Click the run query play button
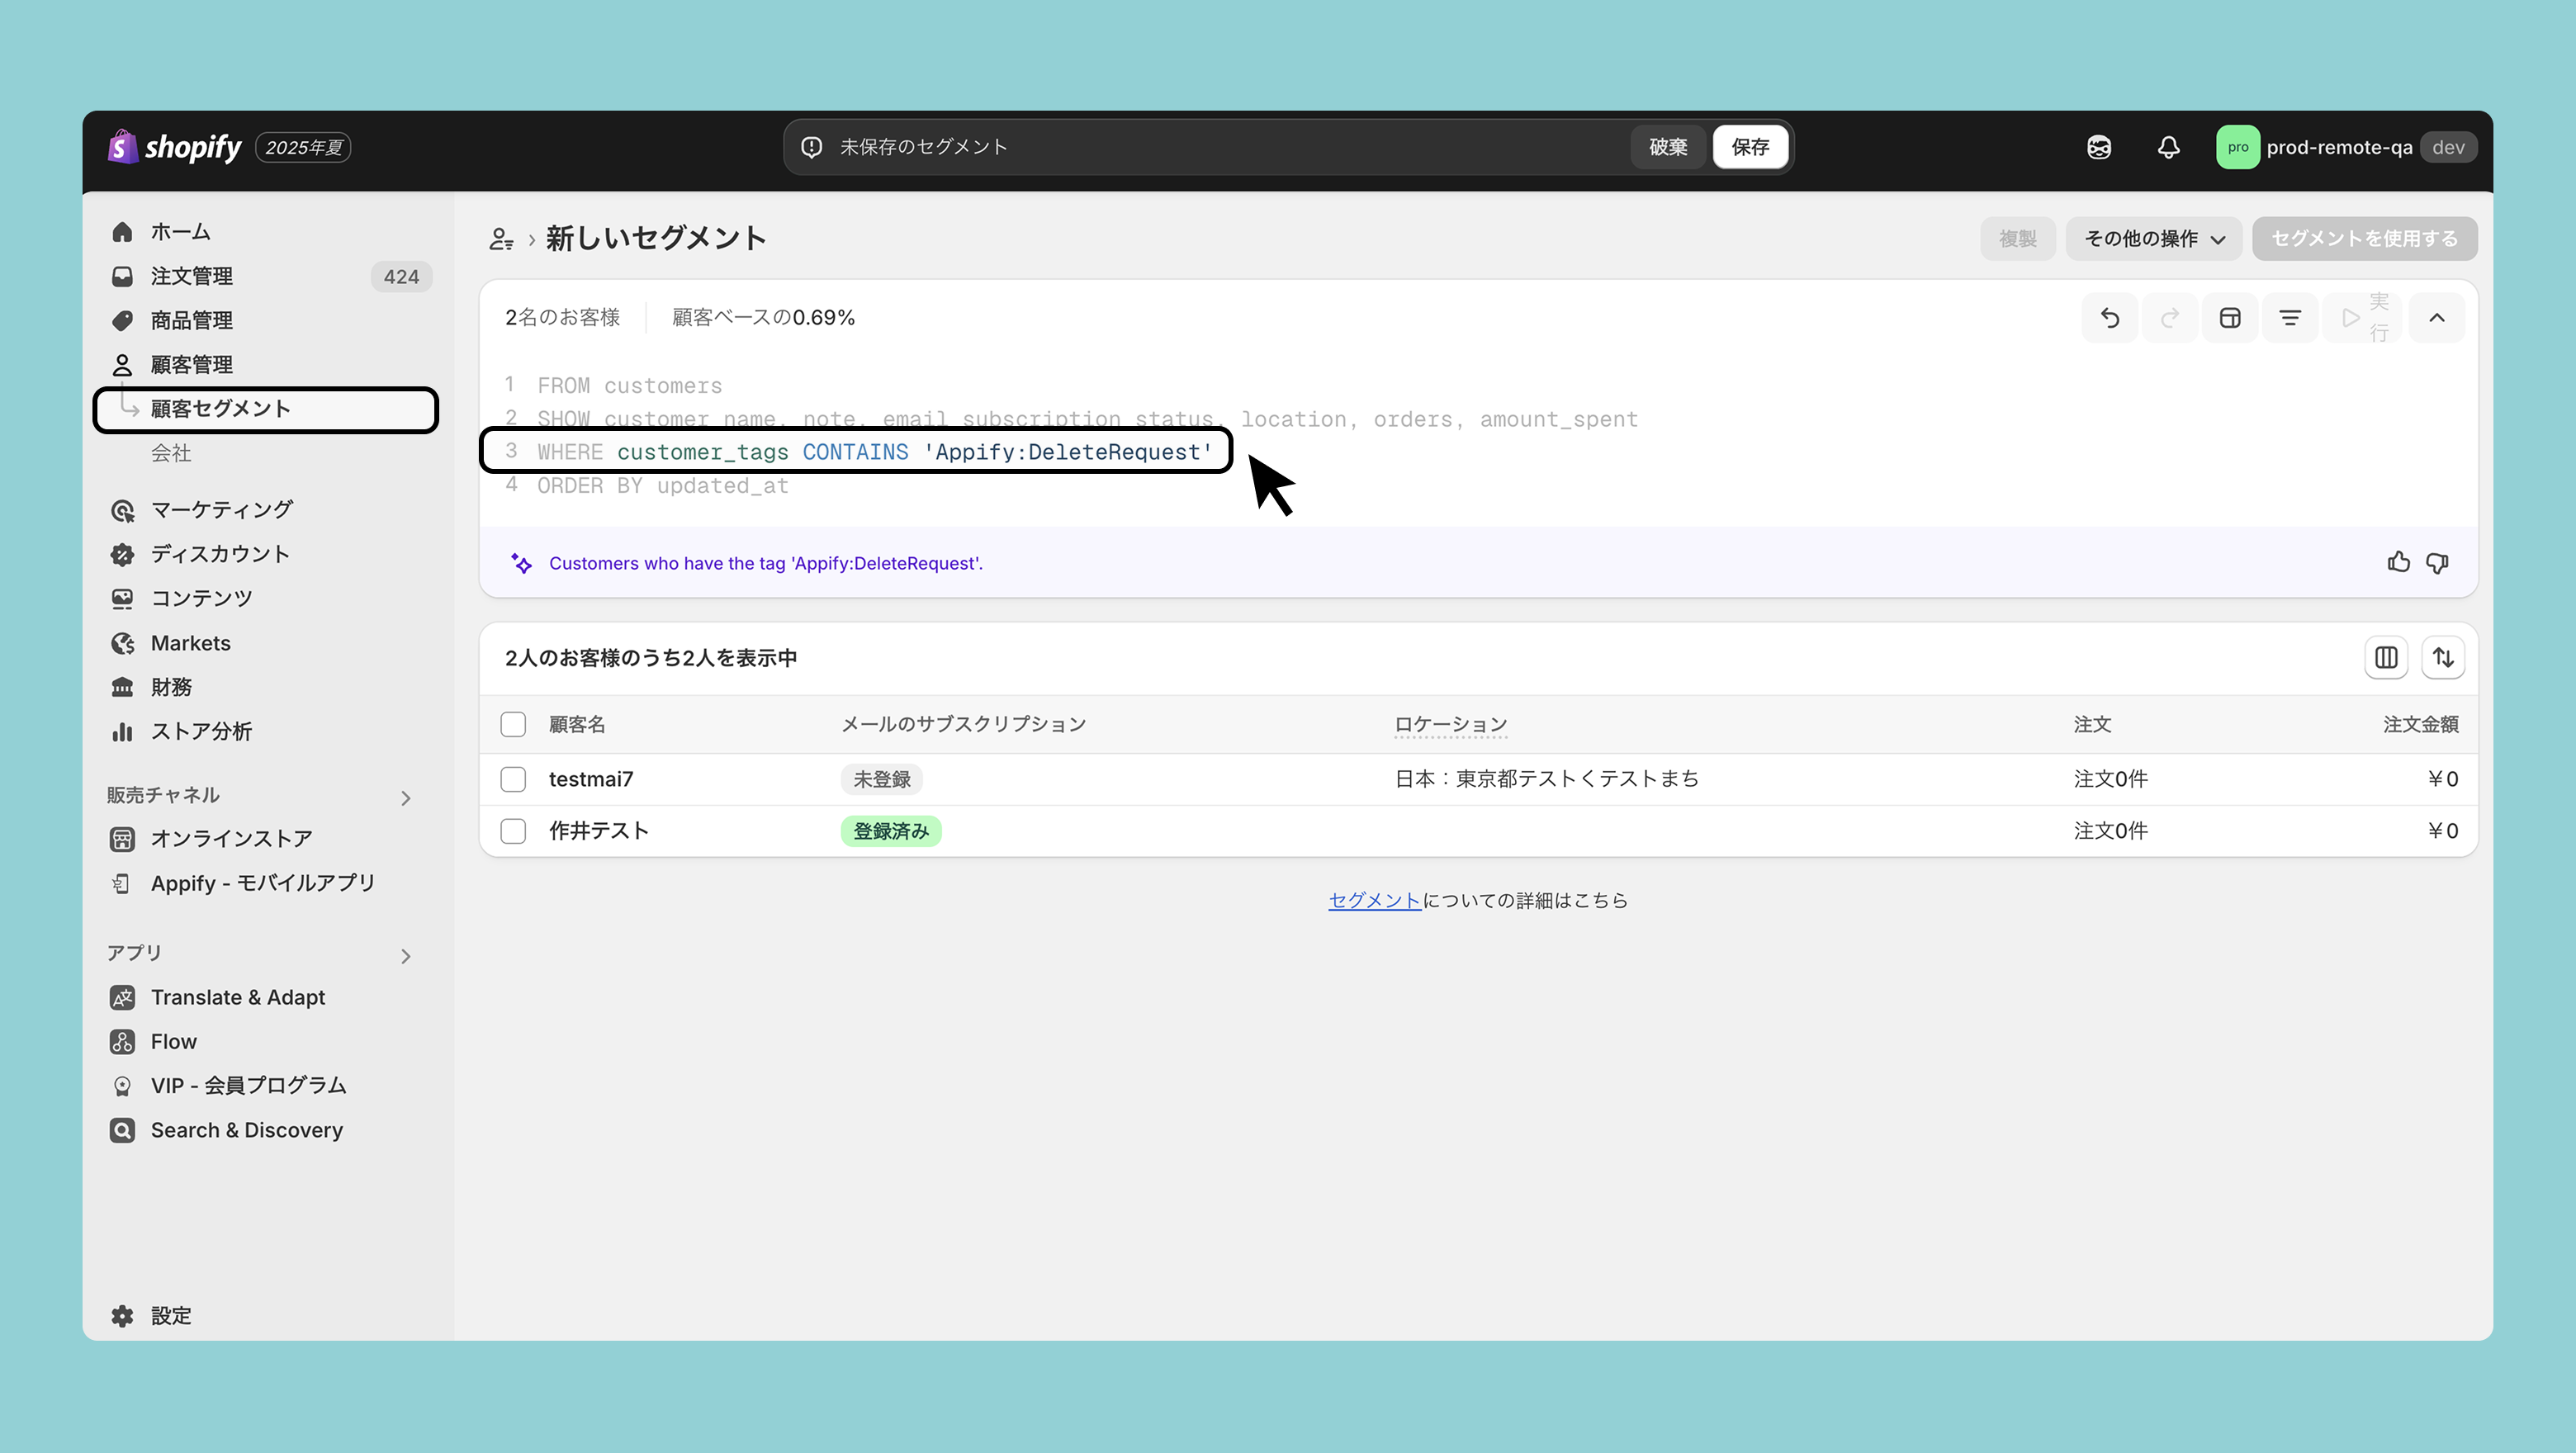Viewport: 2576px width, 1453px height. click(x=2364, y=318)
